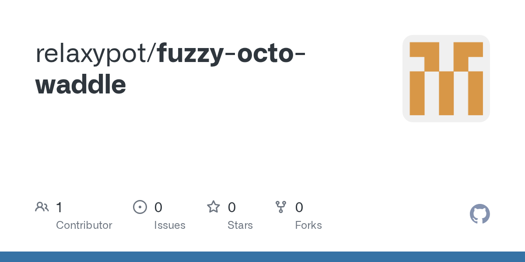Click the word waddle in title
This screenshot has width=525, height=262.
point(81,84)
